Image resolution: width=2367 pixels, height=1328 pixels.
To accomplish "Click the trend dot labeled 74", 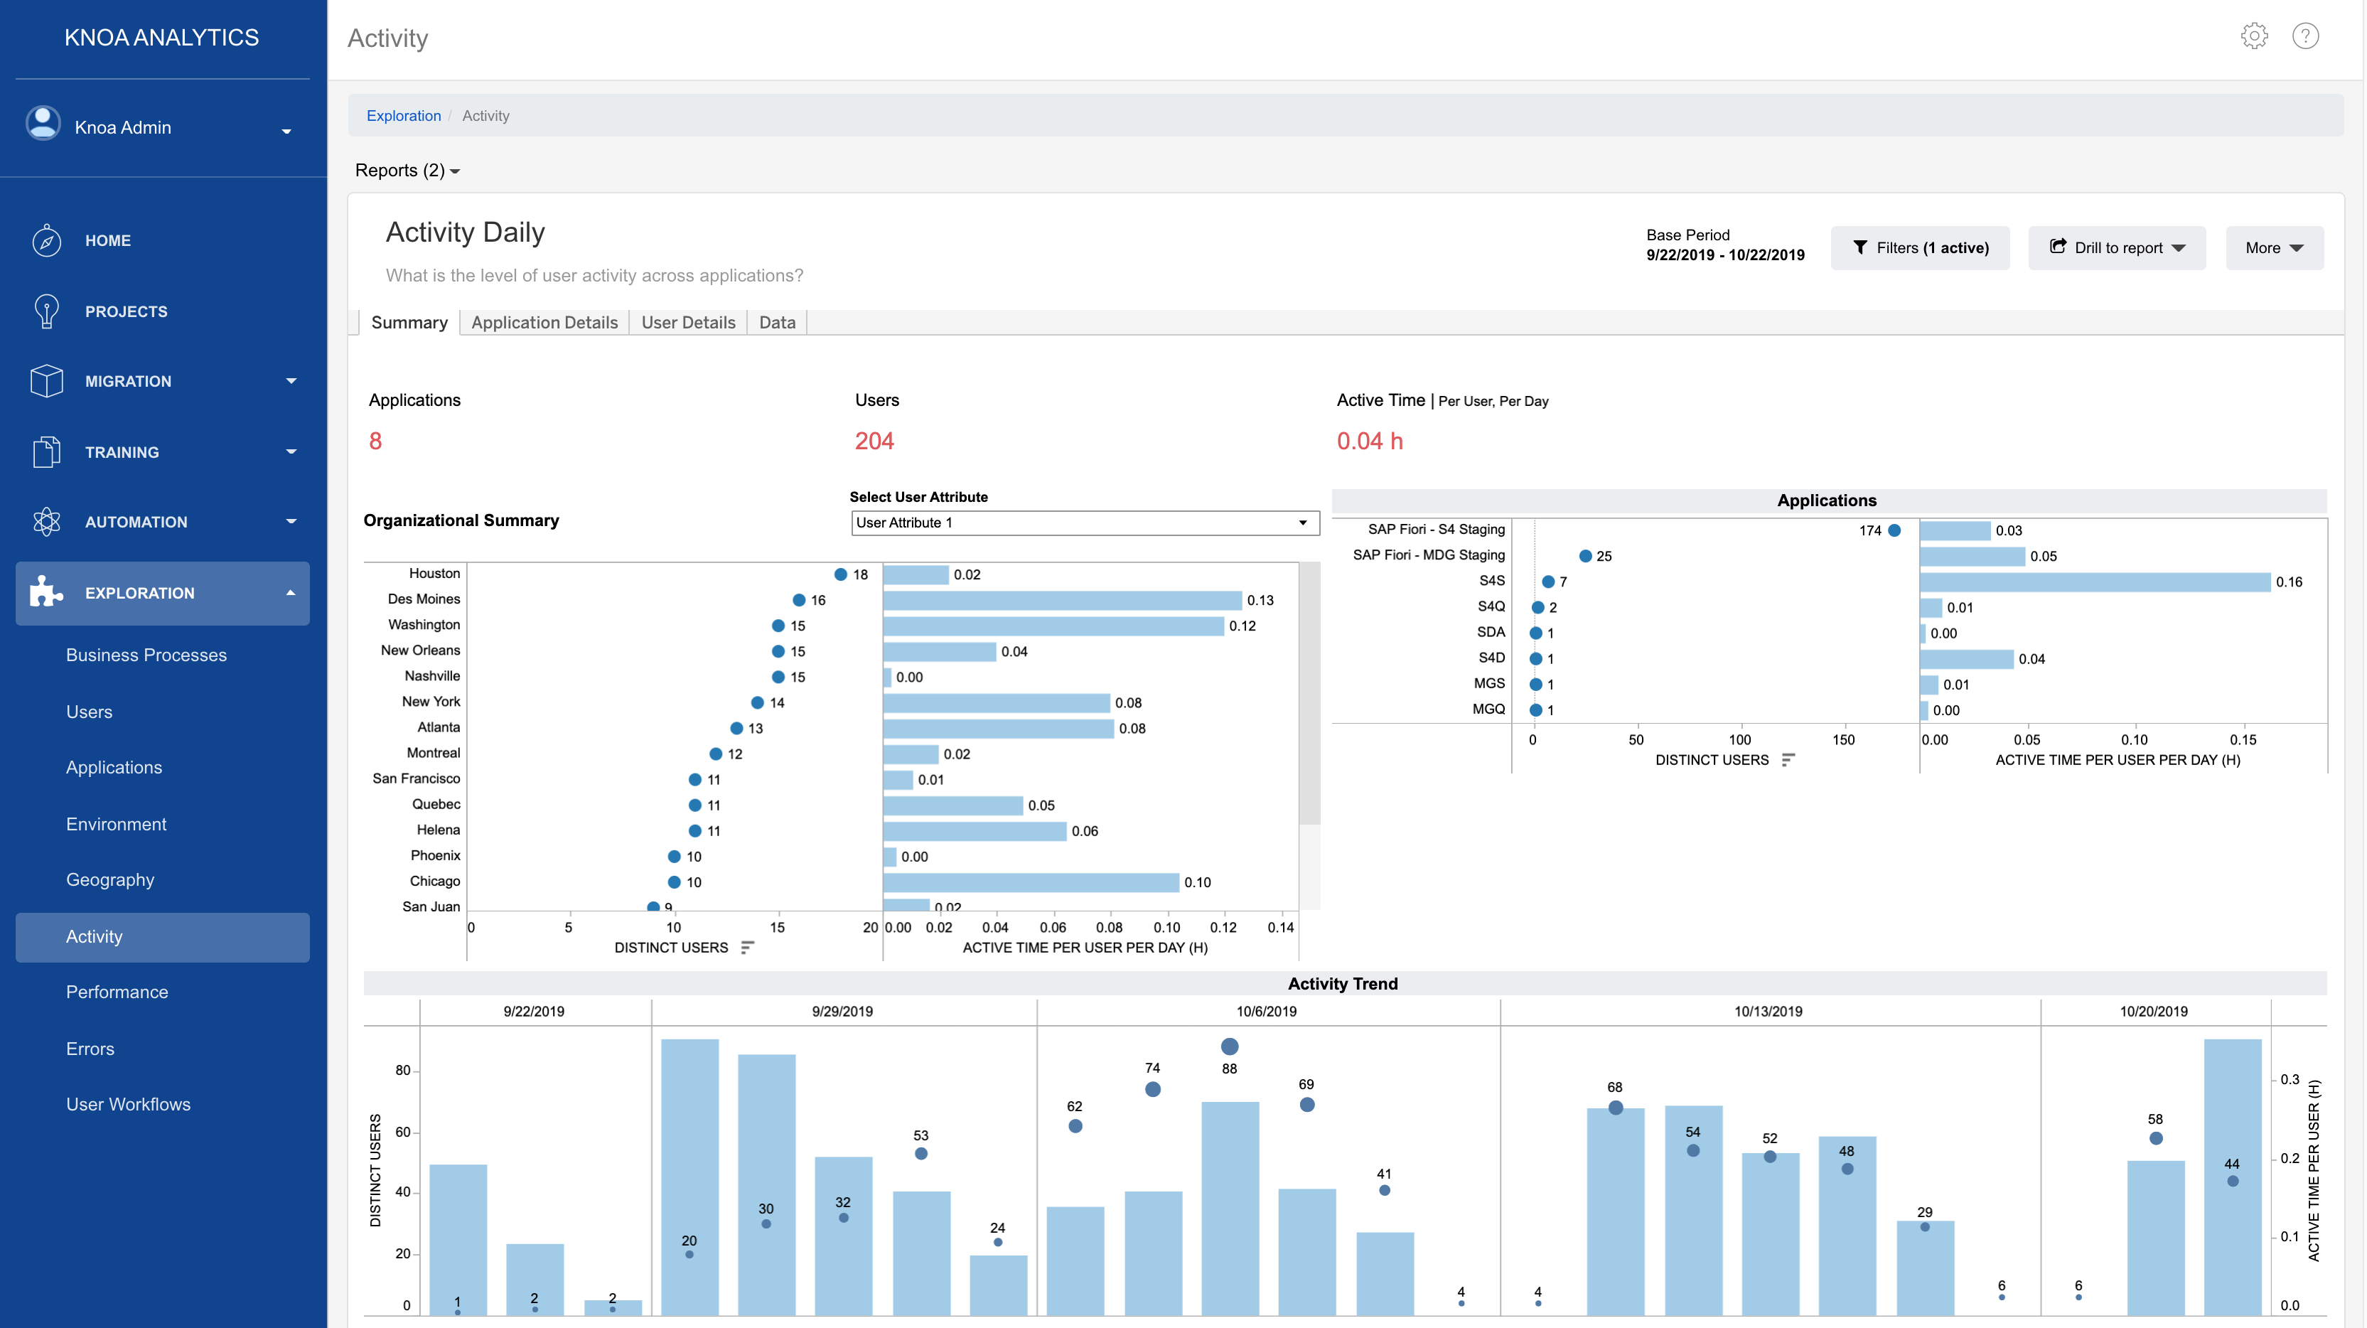I will point(1152,1089).
